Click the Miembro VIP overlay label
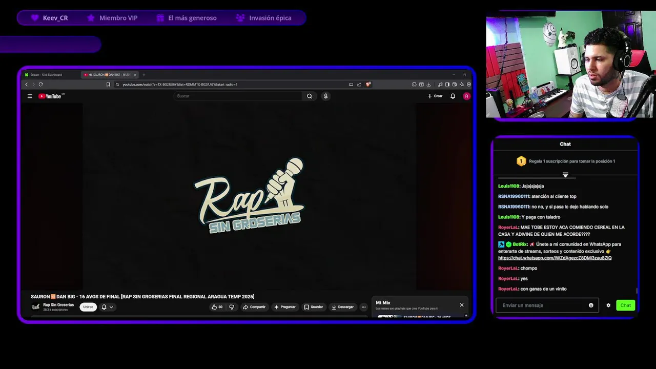 pos(112,18)
